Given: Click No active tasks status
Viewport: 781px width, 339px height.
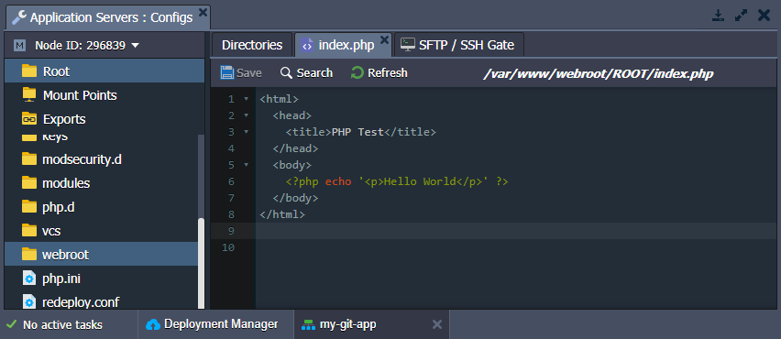Looking at the screenshot, I should 62,325.
